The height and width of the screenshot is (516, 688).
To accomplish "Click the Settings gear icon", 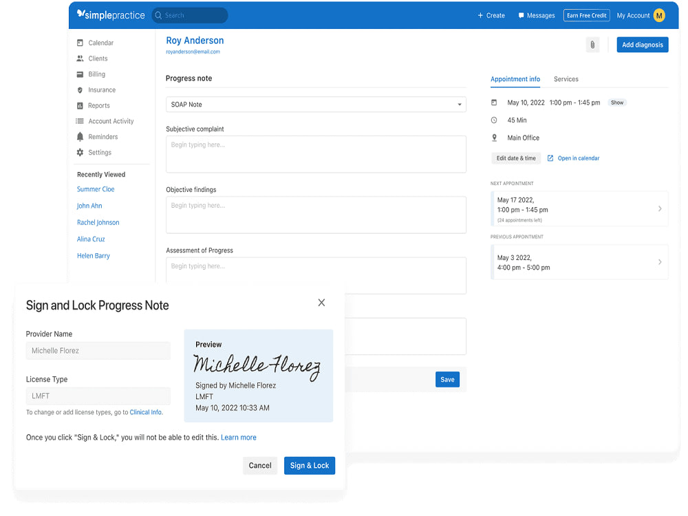I will (x=80, y=152).
